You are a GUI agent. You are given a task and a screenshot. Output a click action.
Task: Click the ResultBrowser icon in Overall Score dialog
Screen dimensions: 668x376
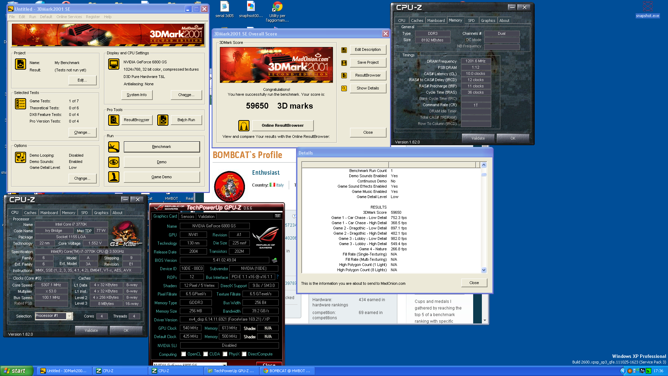click(344, 76)
